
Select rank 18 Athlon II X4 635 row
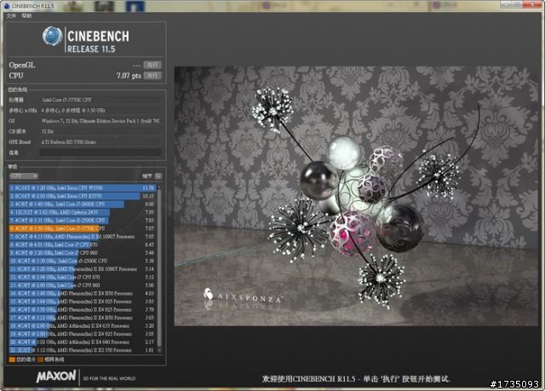click(x=83, y=326)
